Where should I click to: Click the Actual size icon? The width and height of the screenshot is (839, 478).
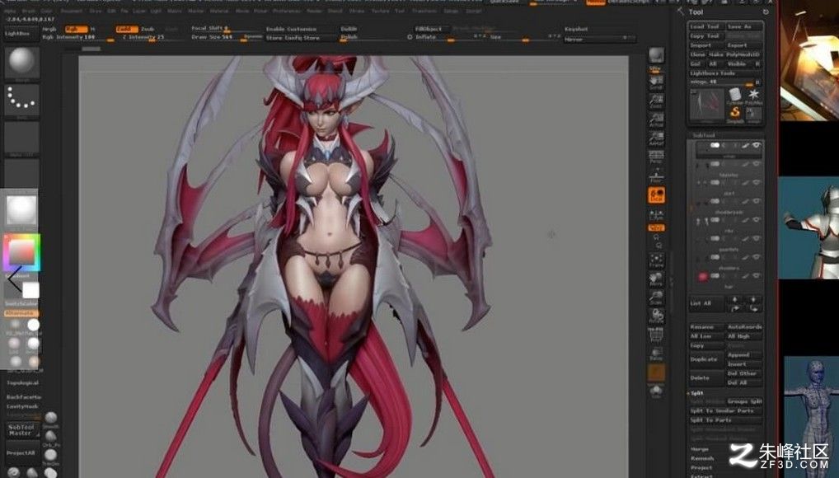click(656, 119)
